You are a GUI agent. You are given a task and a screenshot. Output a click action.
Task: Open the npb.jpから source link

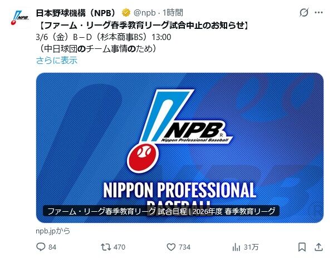pyautogui.click(x=53, y=231)
